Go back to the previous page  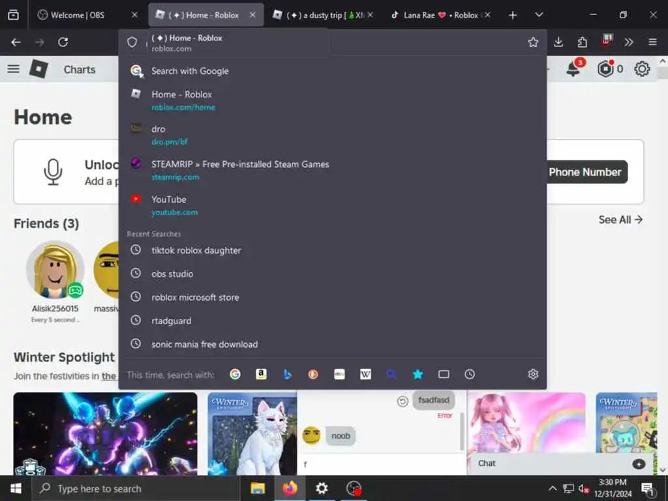[x=16, y=42]
